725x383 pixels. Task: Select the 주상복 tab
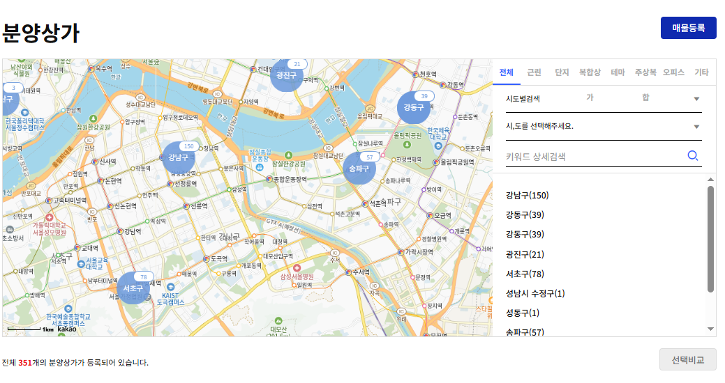(x=645, y=72)
